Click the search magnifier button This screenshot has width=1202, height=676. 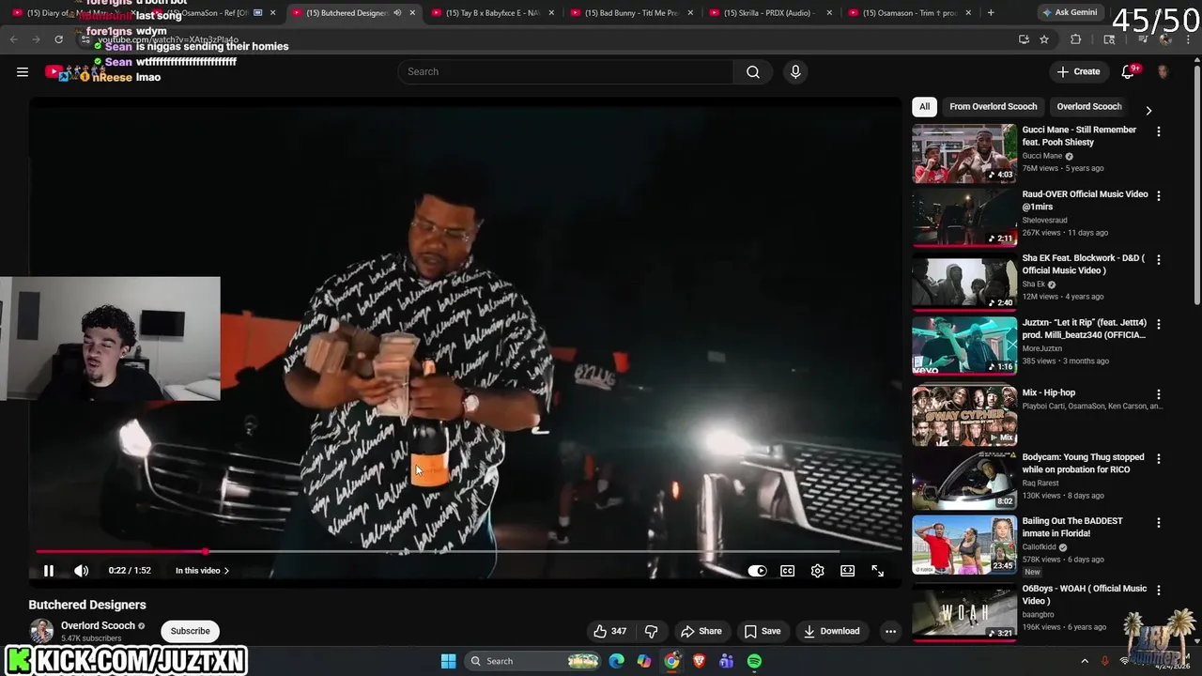click(x=753, y=71)
